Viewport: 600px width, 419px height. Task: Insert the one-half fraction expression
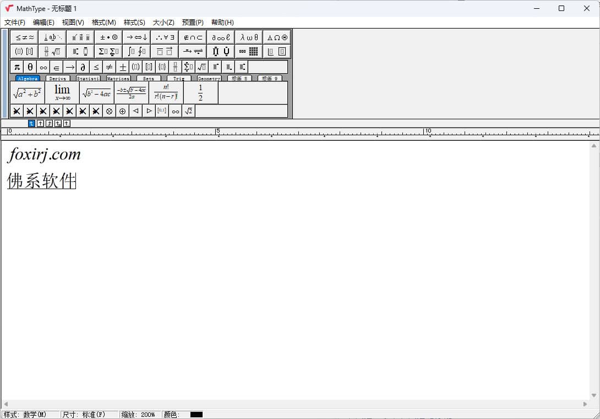200,93
